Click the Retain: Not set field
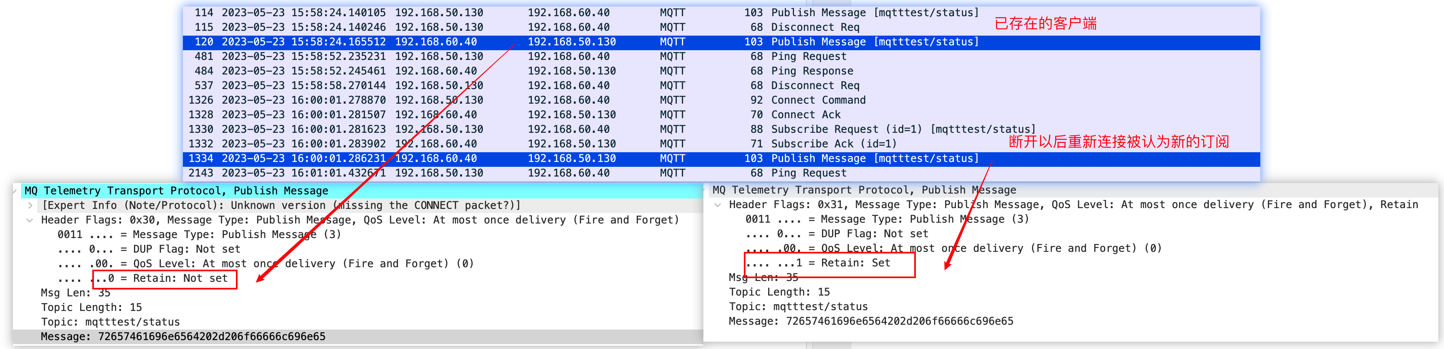The height and width of the screenshot is (349, 1444). point(143,278)
